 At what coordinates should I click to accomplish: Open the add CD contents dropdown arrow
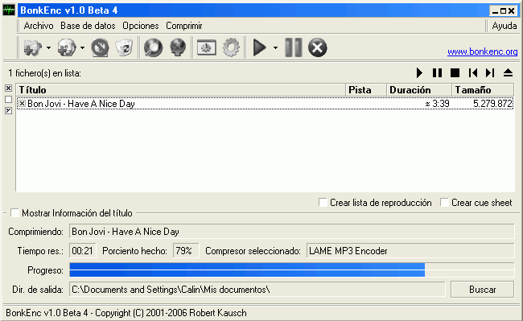pyautogui.click(x=82, y=47)
